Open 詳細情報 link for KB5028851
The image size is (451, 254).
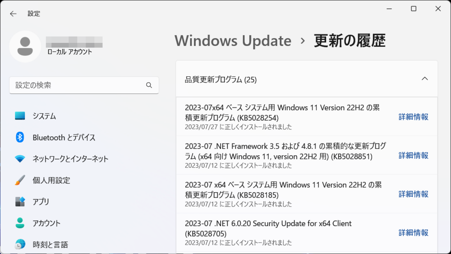[413, 155]
